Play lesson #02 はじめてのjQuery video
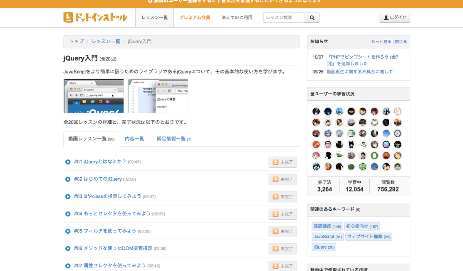This screenshot has width=463, height=271. [x=68, y=179]
